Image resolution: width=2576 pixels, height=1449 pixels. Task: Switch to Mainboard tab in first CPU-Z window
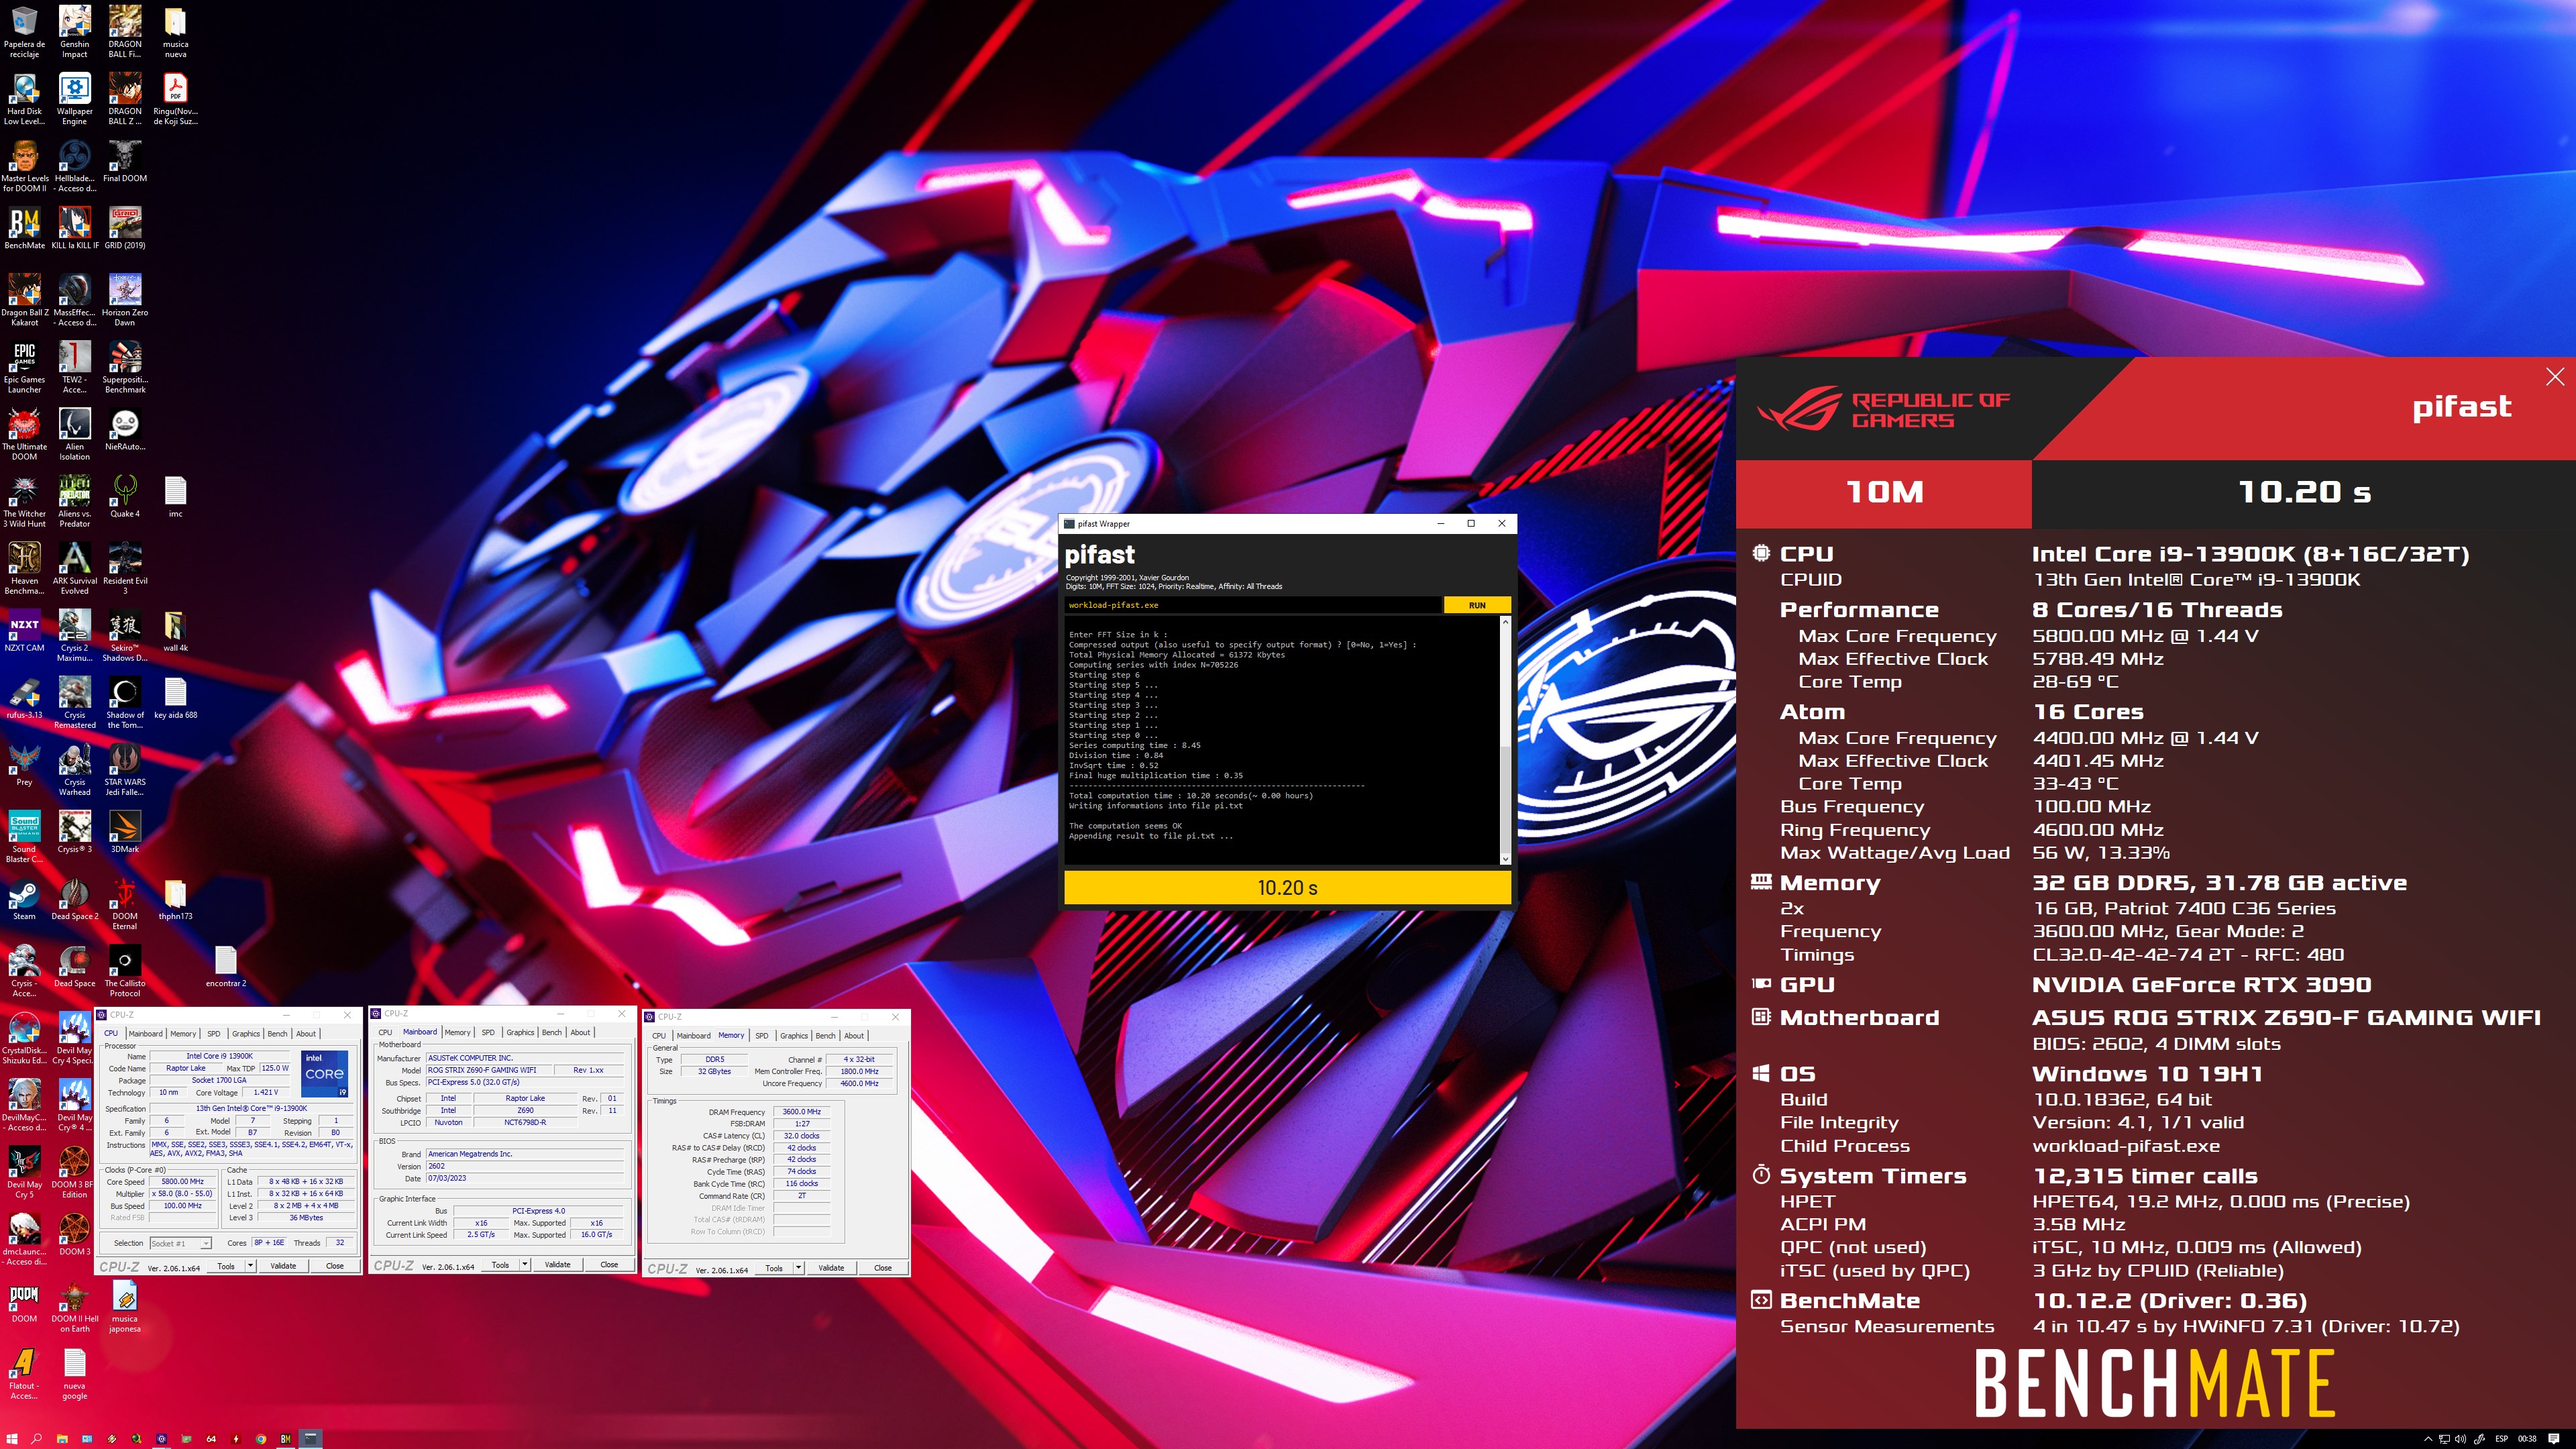(x=145, y=1033)
